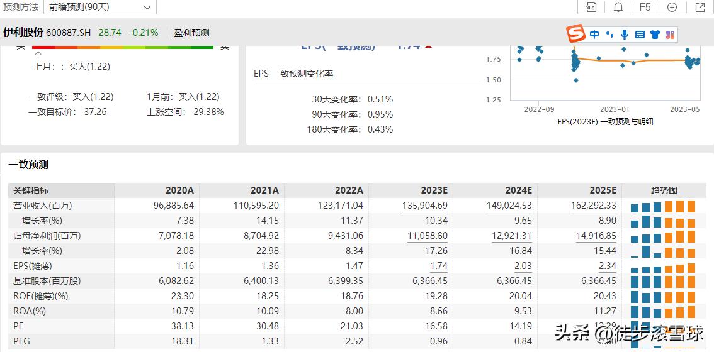The height and width of the screenshot is (352, 714).
Task: Click the rating color gradient bar
Action: [123, 47]
